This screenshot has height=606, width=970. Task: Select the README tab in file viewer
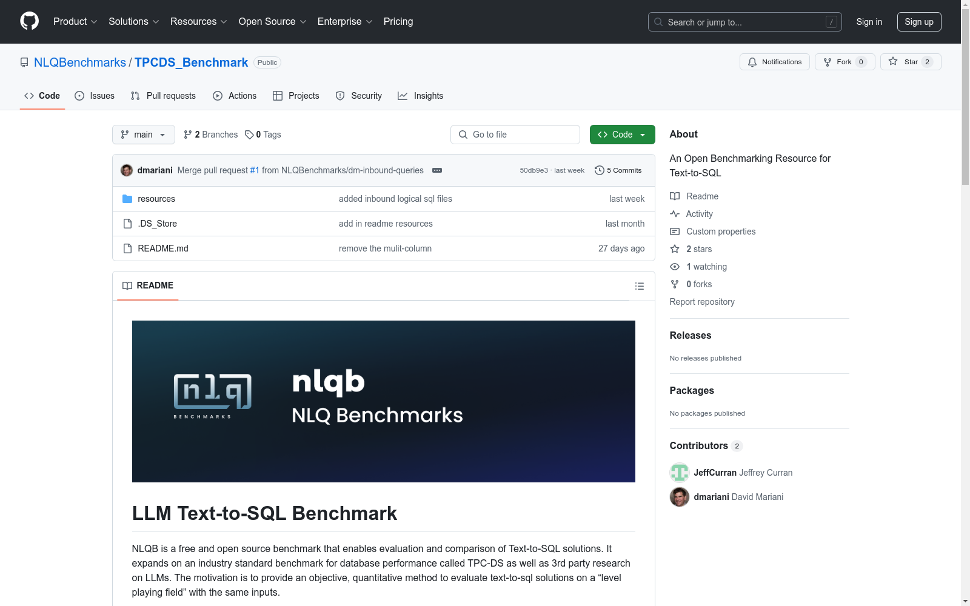[x=148, y=285]
